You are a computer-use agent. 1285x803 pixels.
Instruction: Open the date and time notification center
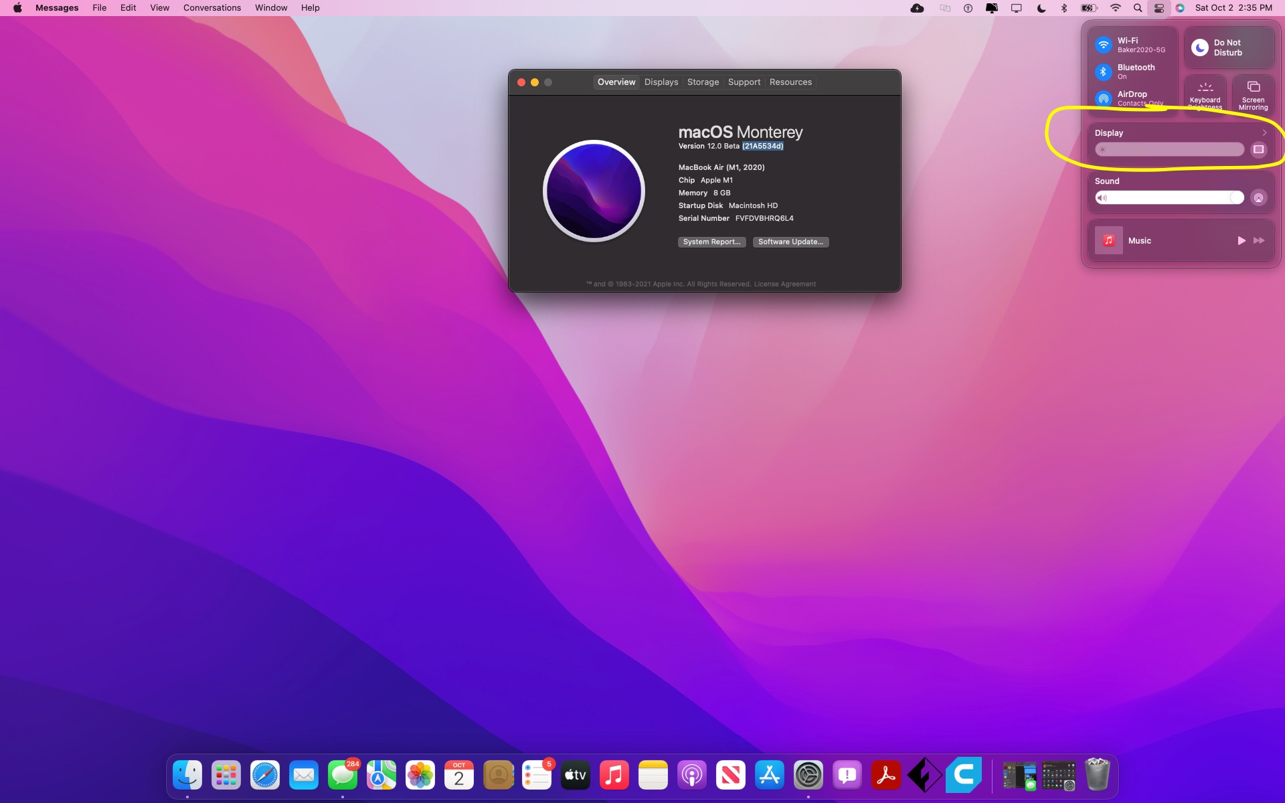pos(1233,8)
